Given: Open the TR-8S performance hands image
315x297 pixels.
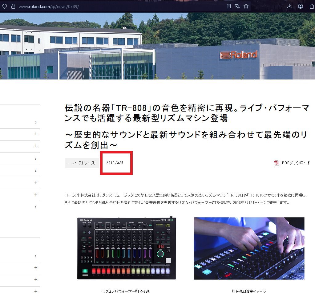Looking at the screenshot, I should point(249,248).
